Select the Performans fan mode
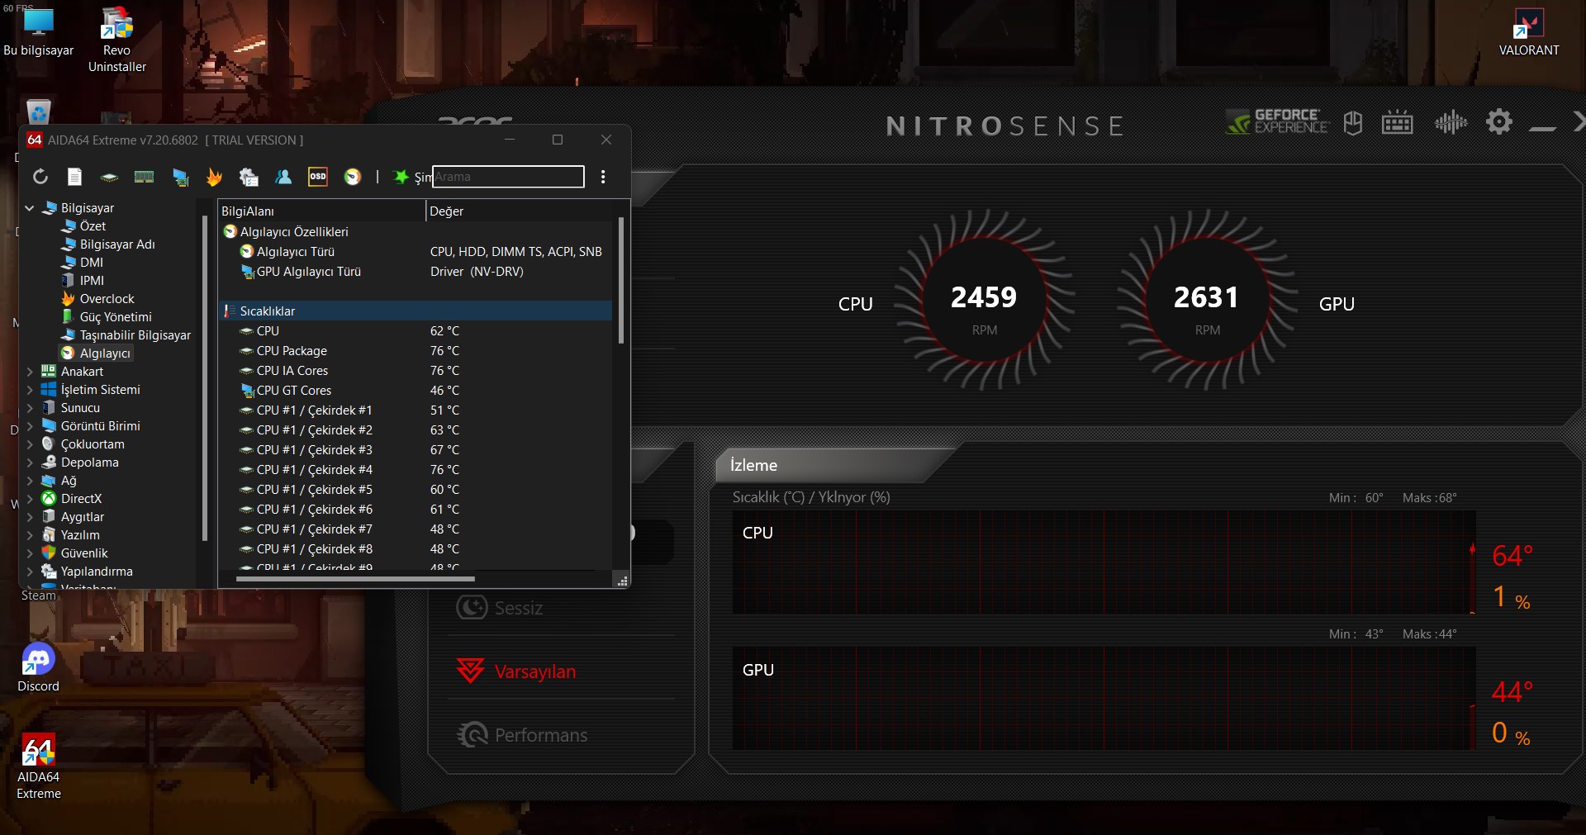This screenshot has width=1586, height=835. pyautogui.click(x=522, y=735)
